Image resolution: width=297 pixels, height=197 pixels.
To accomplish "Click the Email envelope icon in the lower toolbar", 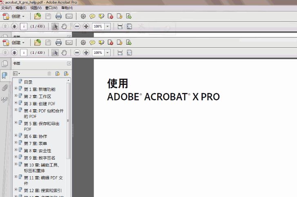I will (x=69, y=43).
